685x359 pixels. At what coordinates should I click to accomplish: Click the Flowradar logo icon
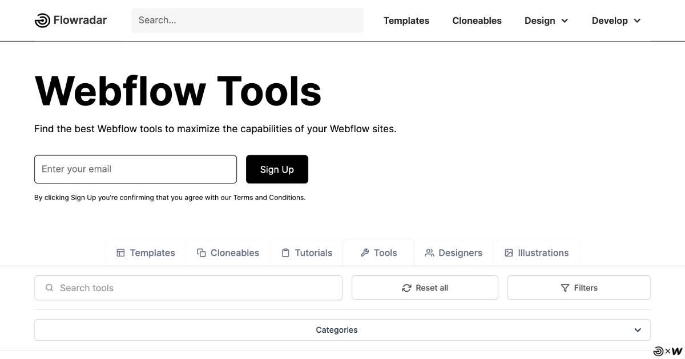pos(42,20)
